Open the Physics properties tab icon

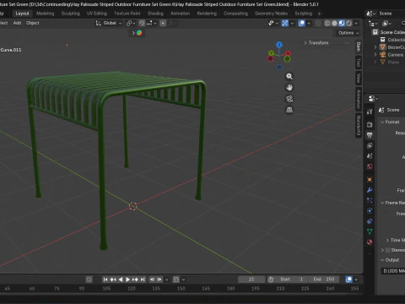pyautogui.click(x=370, y=211)
